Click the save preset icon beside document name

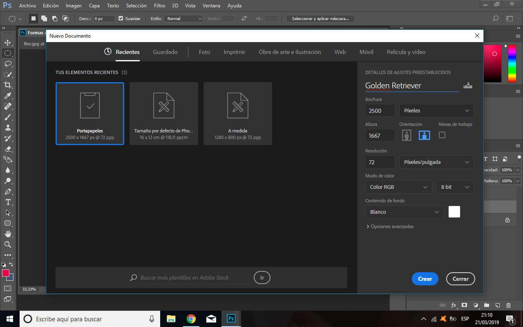pos(468,85)
